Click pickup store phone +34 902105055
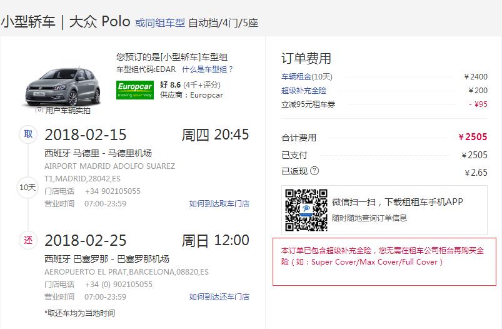 tap(113, 191)
